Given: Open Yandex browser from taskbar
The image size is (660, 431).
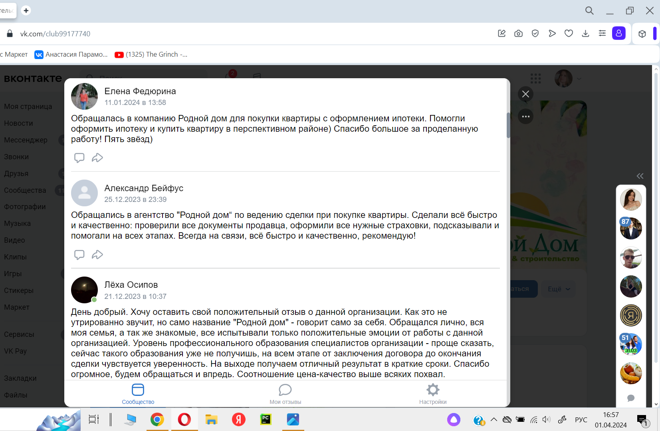Looking at the screenshot, I should [x=238, y=419].
